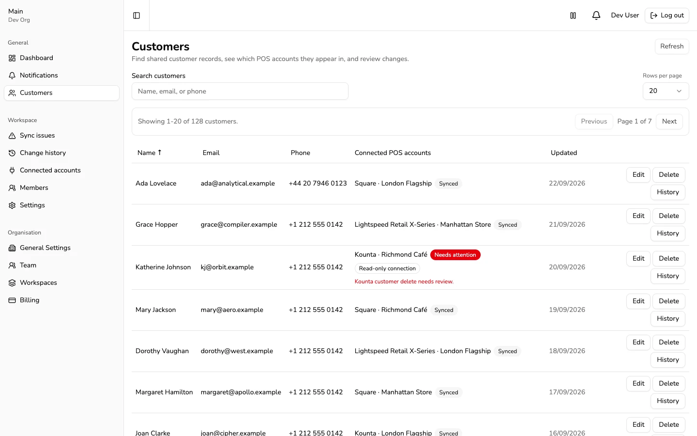The width and height of the screenshot is (697, 436).
Task: Open Sync issues page
Action: [x=61, y=136]
